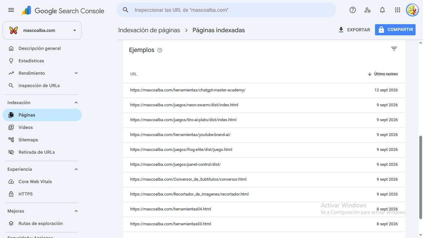Collapse the Experiencia section
Image resolution: width=423 pixels, height=238 pixels.
click(76, 169)
